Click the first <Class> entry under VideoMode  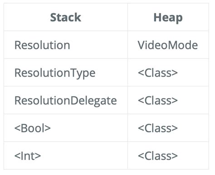tap(158, 73)
